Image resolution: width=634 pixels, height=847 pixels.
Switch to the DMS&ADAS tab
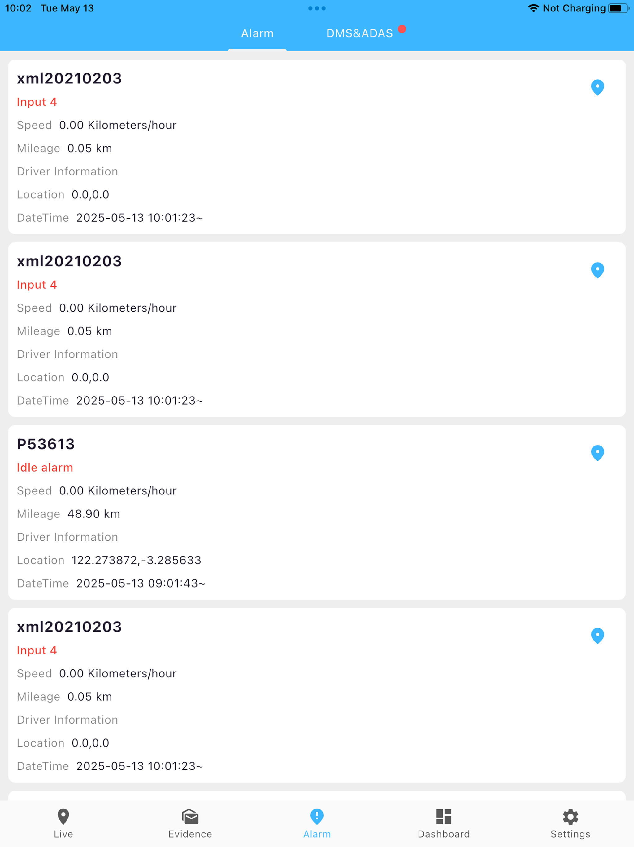359,33
